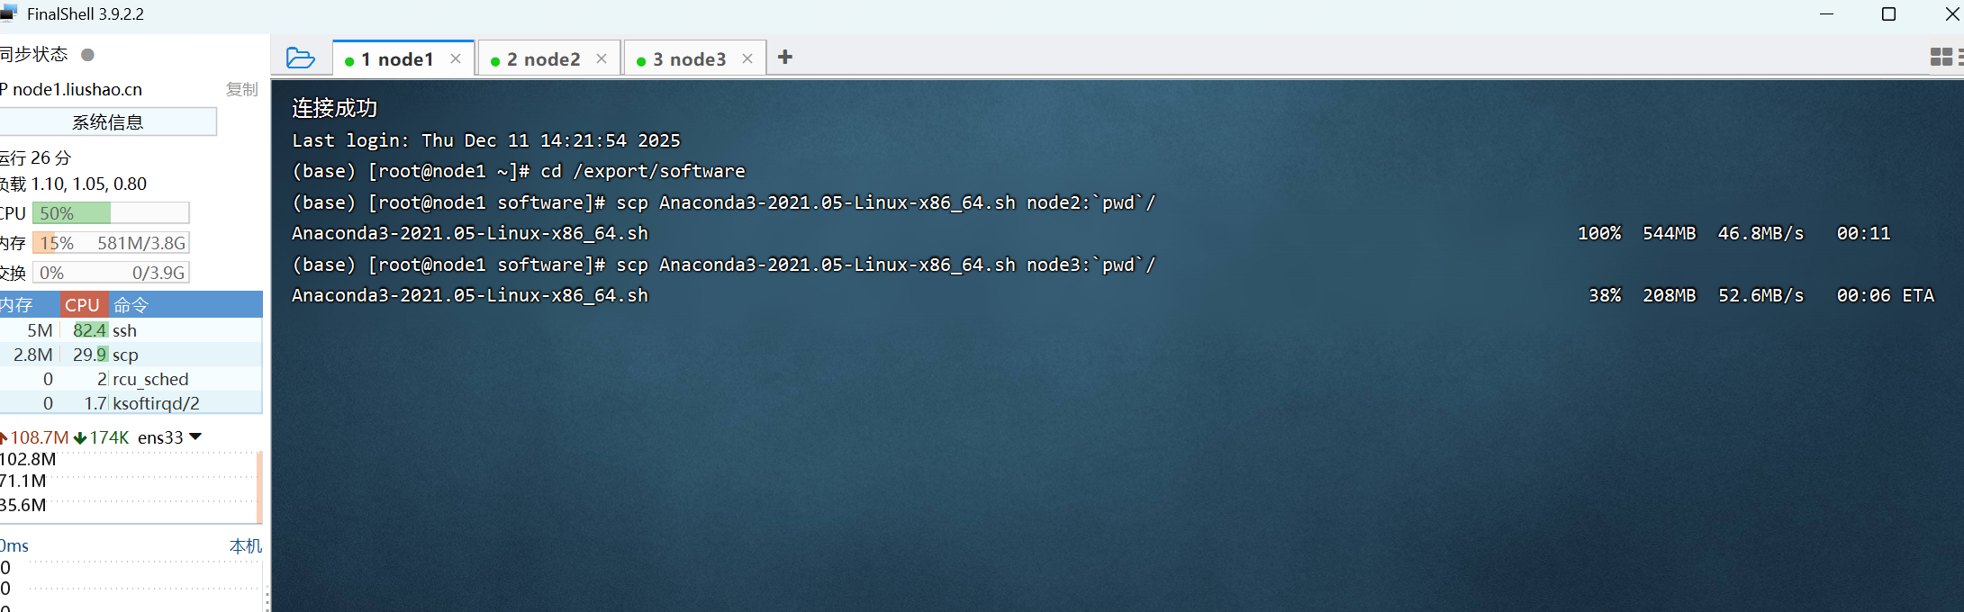Click the scp command to node2 line
Image resolution: width=1964 pixels, height=612 pixels.
click(724, 202)
